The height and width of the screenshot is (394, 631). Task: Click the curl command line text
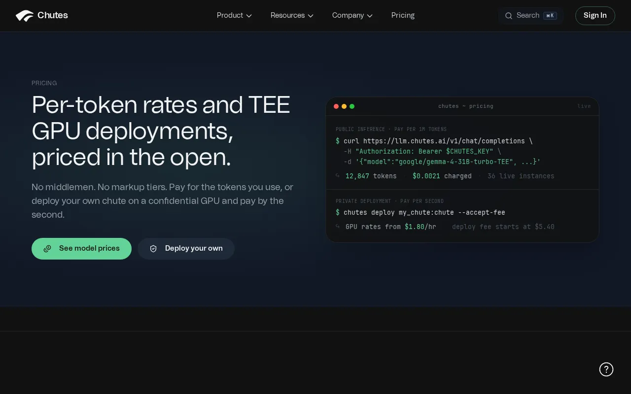434,141
